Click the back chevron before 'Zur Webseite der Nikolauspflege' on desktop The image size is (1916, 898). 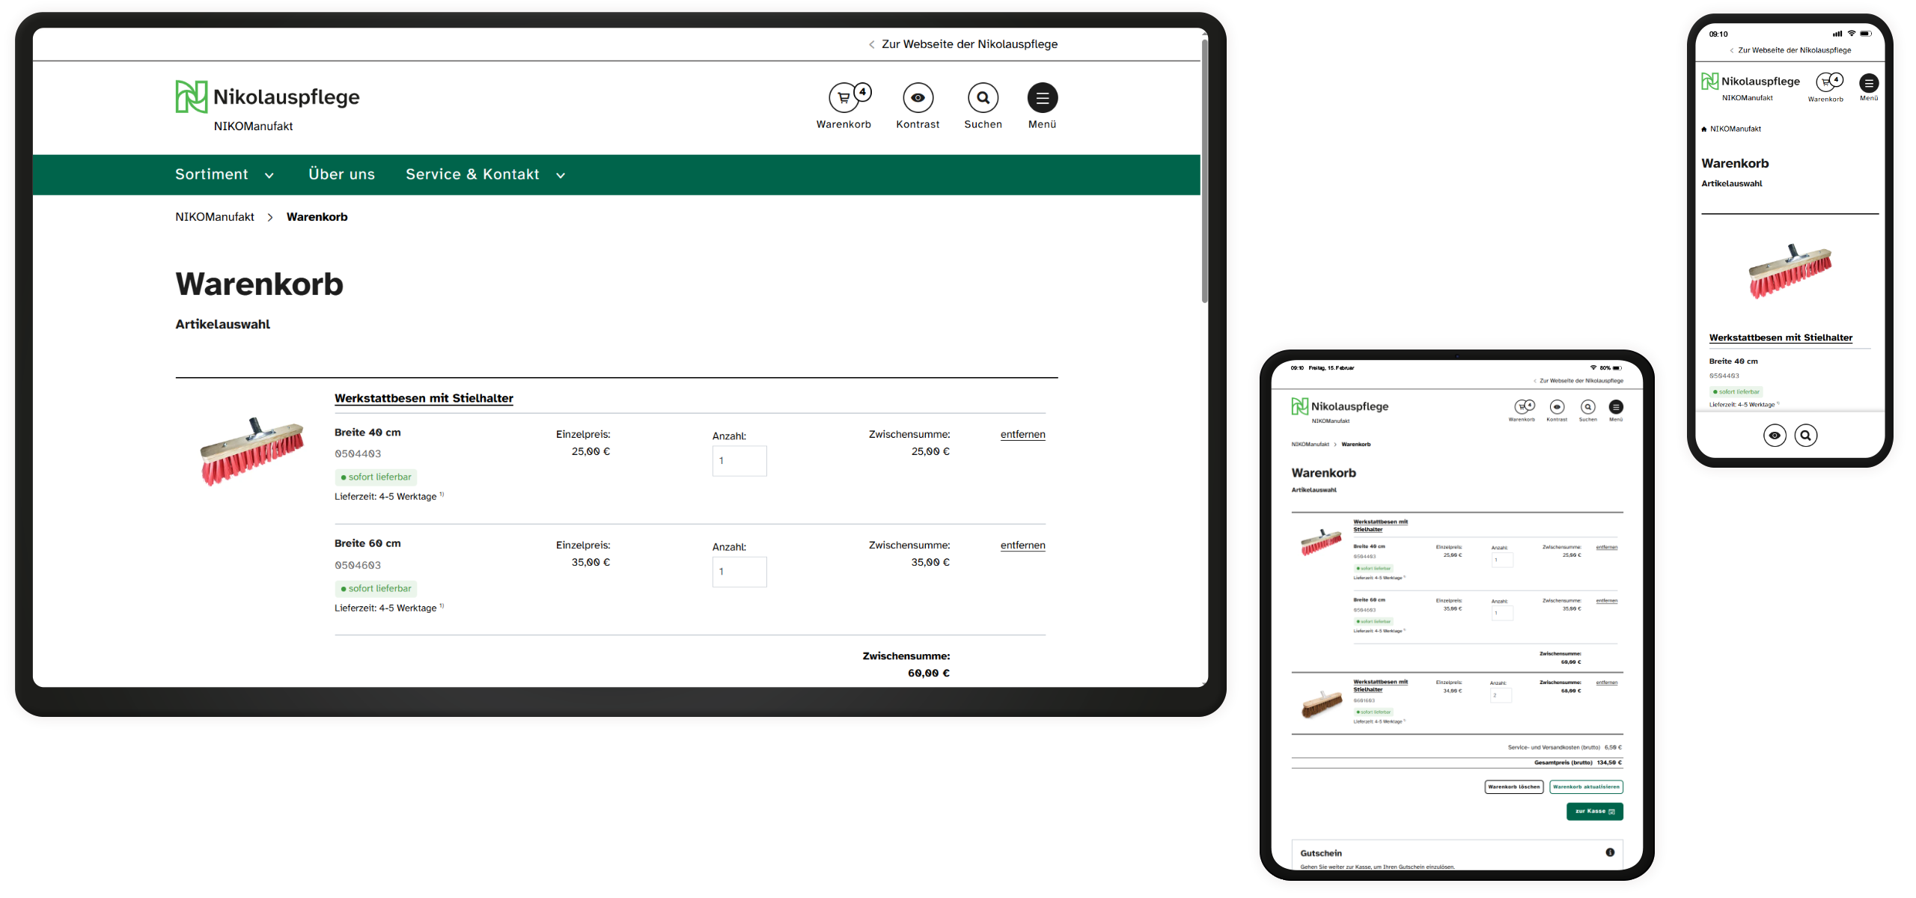point(871,45)
